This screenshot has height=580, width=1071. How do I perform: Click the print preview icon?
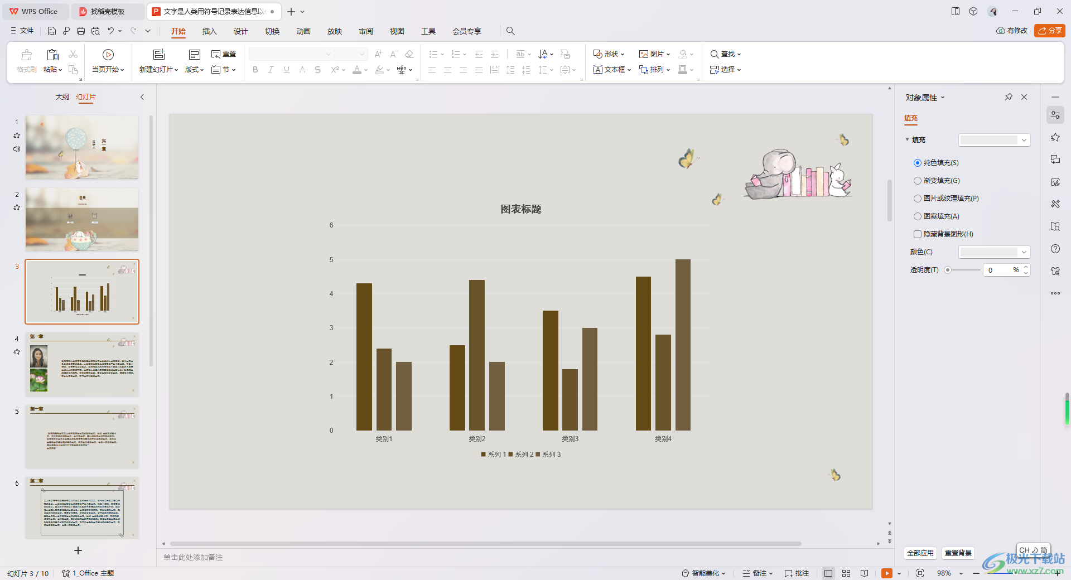[95, 31]
